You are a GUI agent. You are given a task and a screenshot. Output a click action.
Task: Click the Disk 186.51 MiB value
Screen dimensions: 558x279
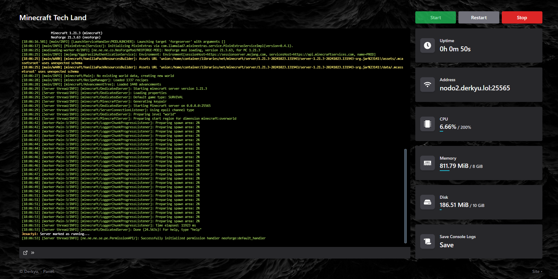[454, 205]
